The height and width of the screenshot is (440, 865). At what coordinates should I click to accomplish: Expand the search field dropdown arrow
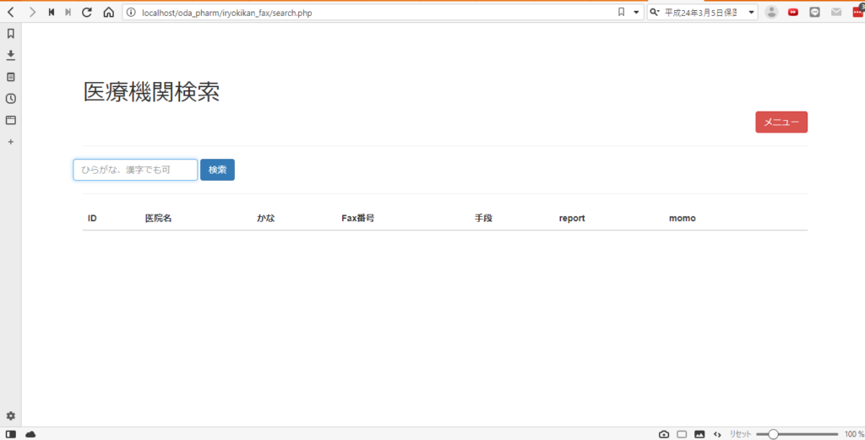[x=751, y=13]
